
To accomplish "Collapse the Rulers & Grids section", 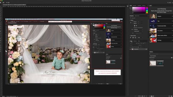I will (130, 36).
